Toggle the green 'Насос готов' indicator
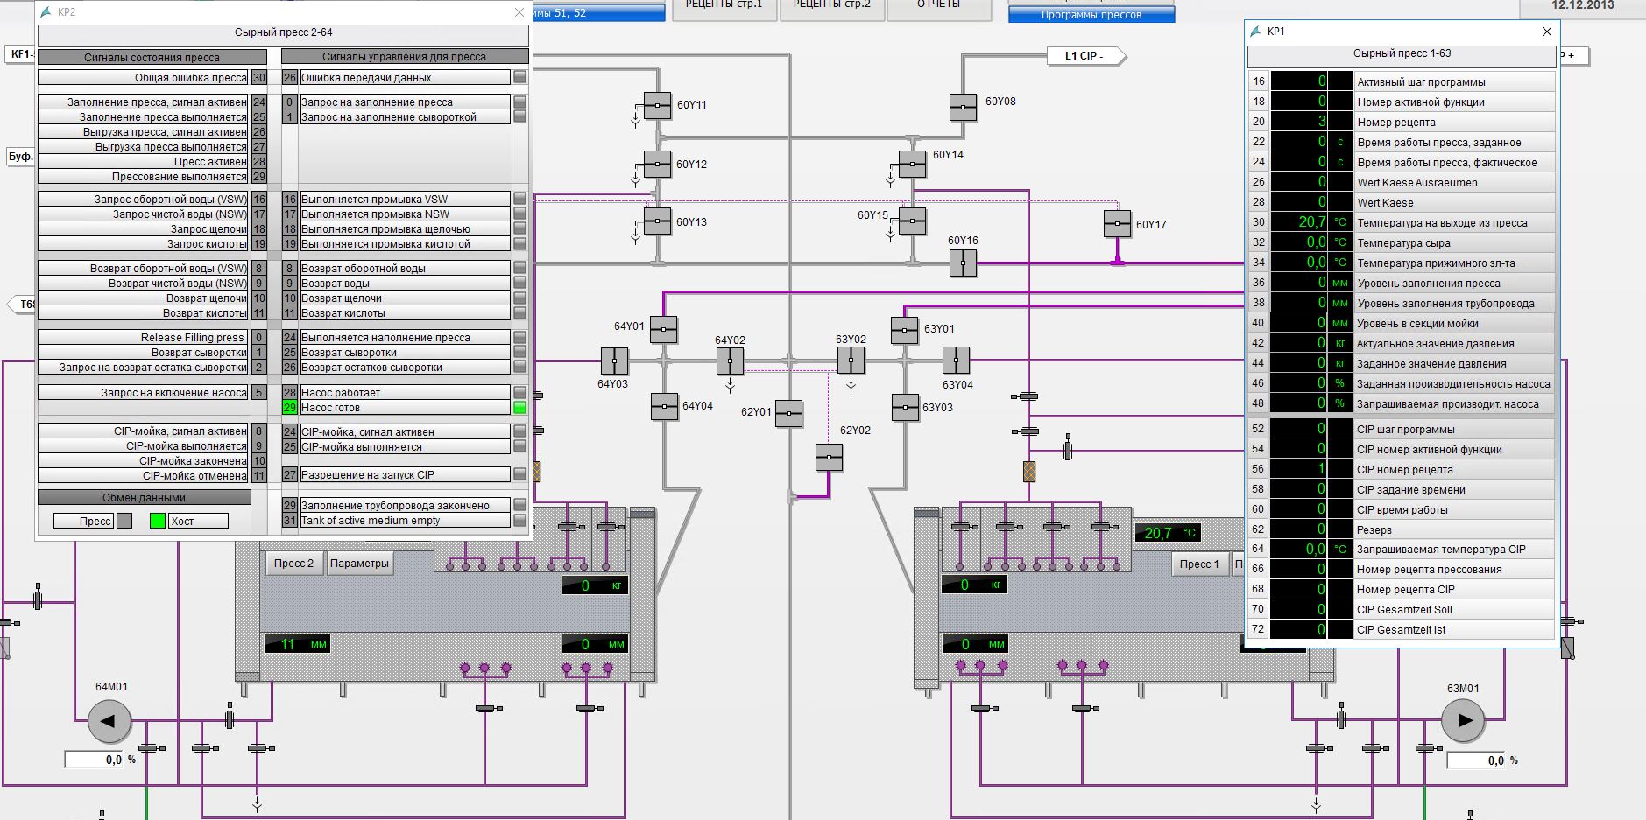 [519, 408]
